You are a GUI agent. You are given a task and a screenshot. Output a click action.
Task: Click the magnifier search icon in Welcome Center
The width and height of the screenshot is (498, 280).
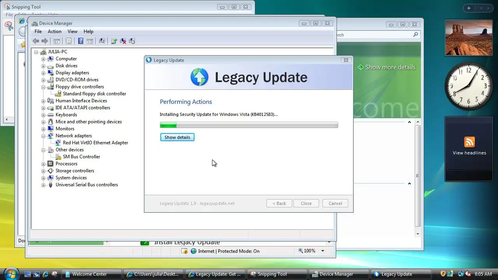416,35
